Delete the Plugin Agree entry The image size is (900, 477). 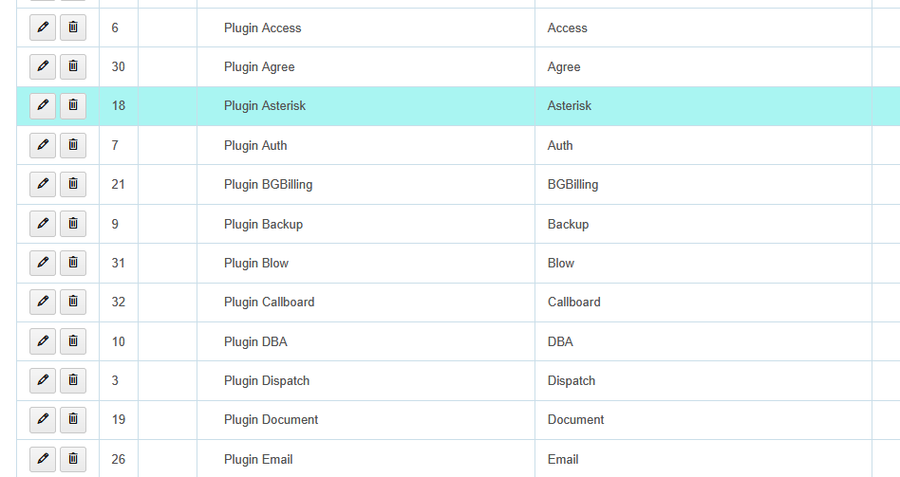click(x=73, y=66)
